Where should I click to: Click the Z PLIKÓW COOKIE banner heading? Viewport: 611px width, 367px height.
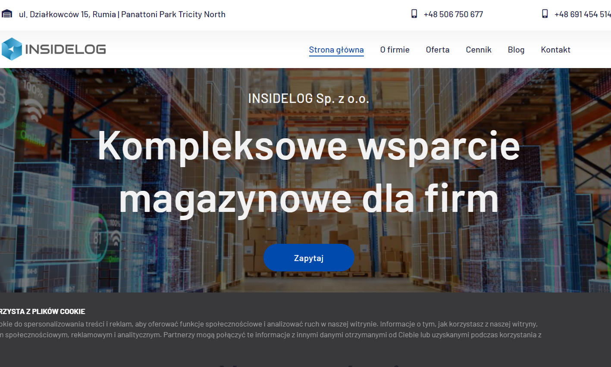click(x=43, y=311)
